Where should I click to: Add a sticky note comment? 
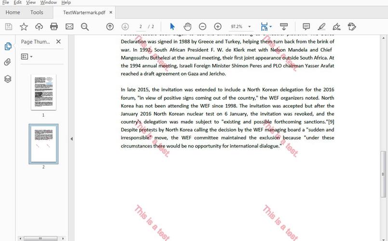pyautogui.click(x=307, y=27)
